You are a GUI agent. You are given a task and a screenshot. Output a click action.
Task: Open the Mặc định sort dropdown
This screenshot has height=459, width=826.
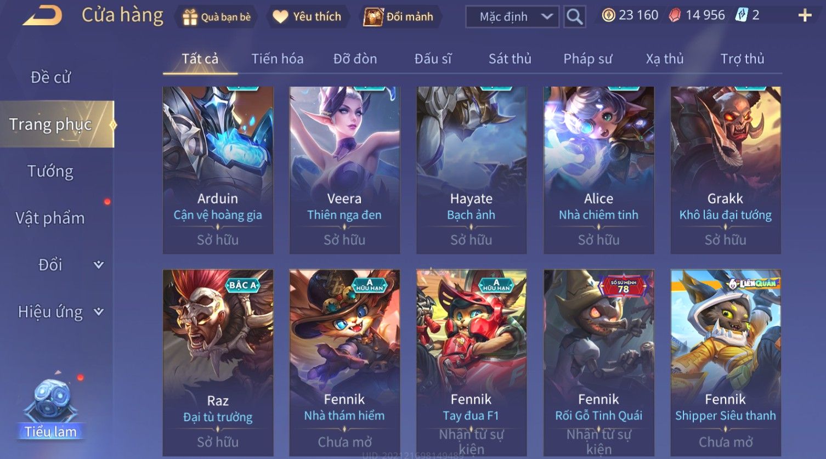pos(512,17)
